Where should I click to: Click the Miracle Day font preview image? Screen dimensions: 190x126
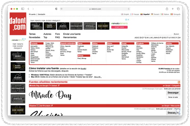click(51, 95)
